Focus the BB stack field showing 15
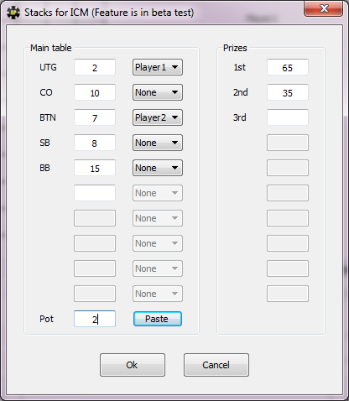Viewport: 349px width, 401px height. (x=95, y=168)
